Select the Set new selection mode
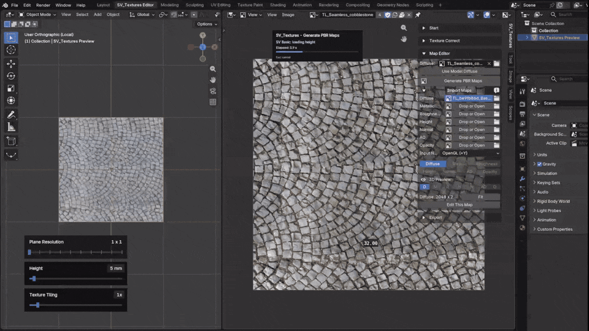The height and width of the screenshot is (331, 589). tap(7, 24)
